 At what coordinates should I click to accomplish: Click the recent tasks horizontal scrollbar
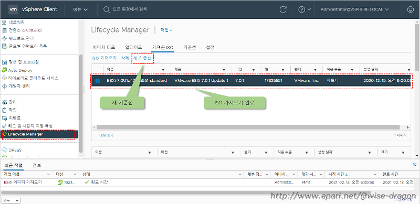186,192
